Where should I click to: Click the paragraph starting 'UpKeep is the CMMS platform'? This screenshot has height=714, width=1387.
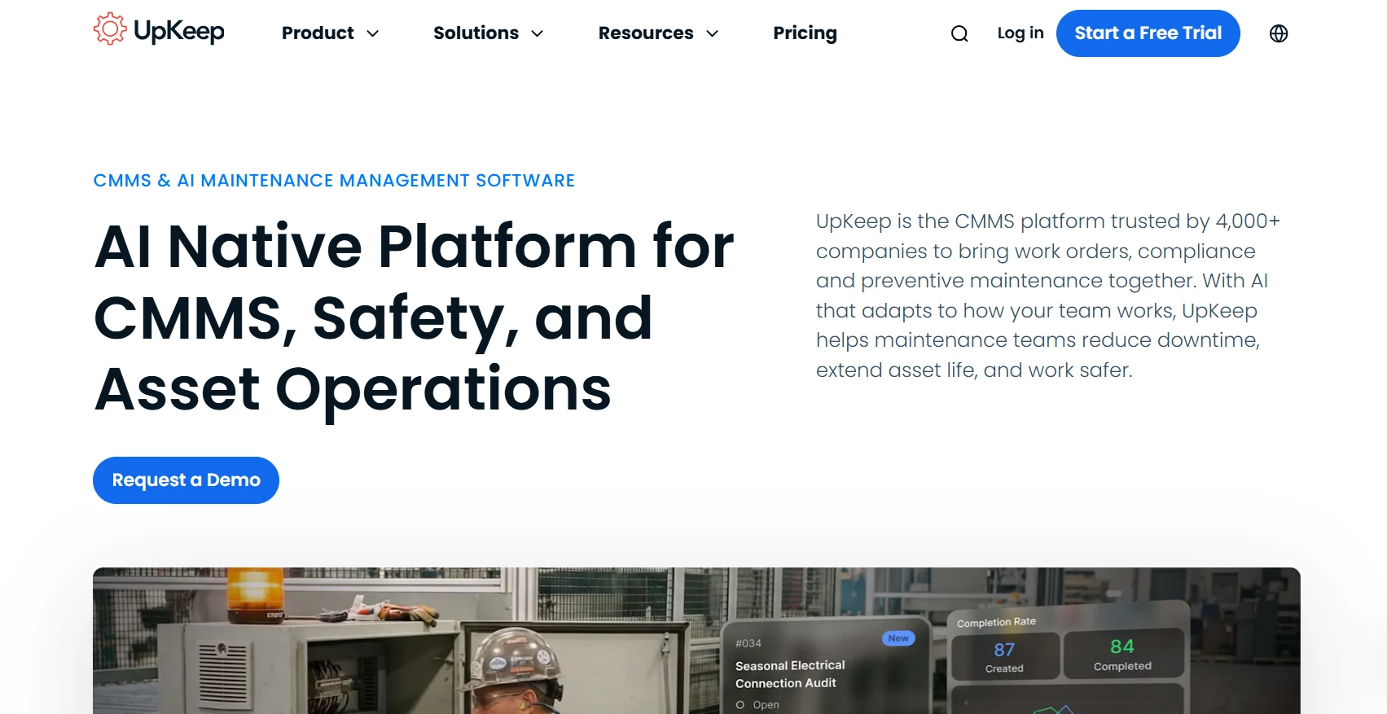[x=1048, y=296]
